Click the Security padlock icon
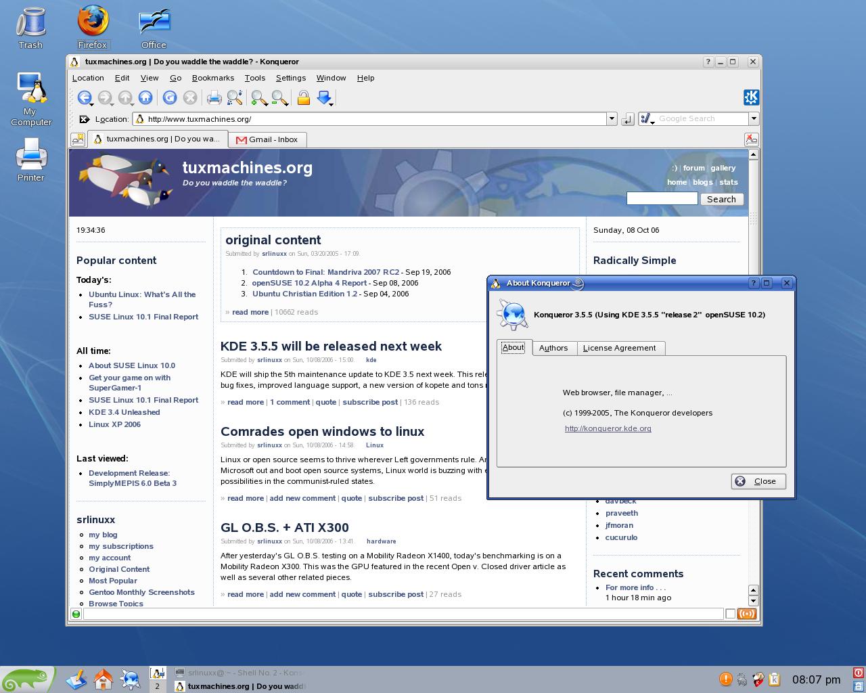Viewport: 866px width, 693px height. pos(304,98)
